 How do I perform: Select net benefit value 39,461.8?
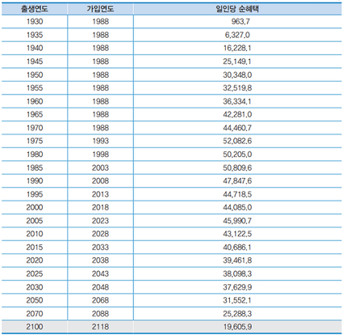[x=237, y=261]
